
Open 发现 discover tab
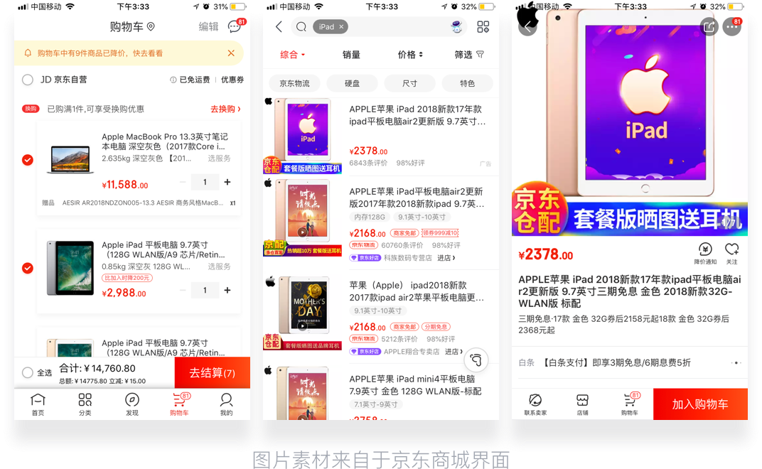(x=132, y=404)
